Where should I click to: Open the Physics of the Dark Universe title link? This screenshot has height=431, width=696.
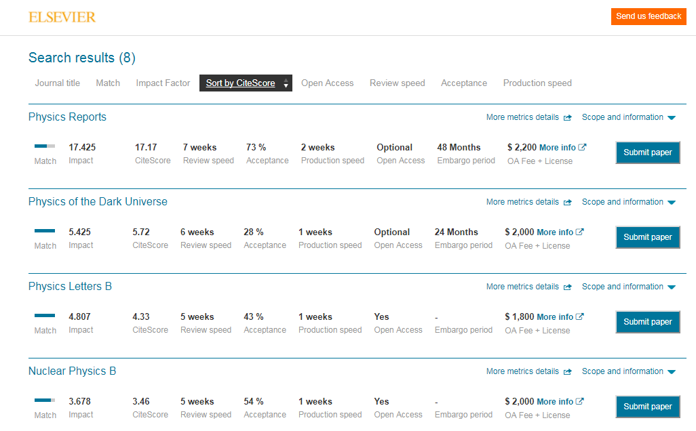pos(98,201)
